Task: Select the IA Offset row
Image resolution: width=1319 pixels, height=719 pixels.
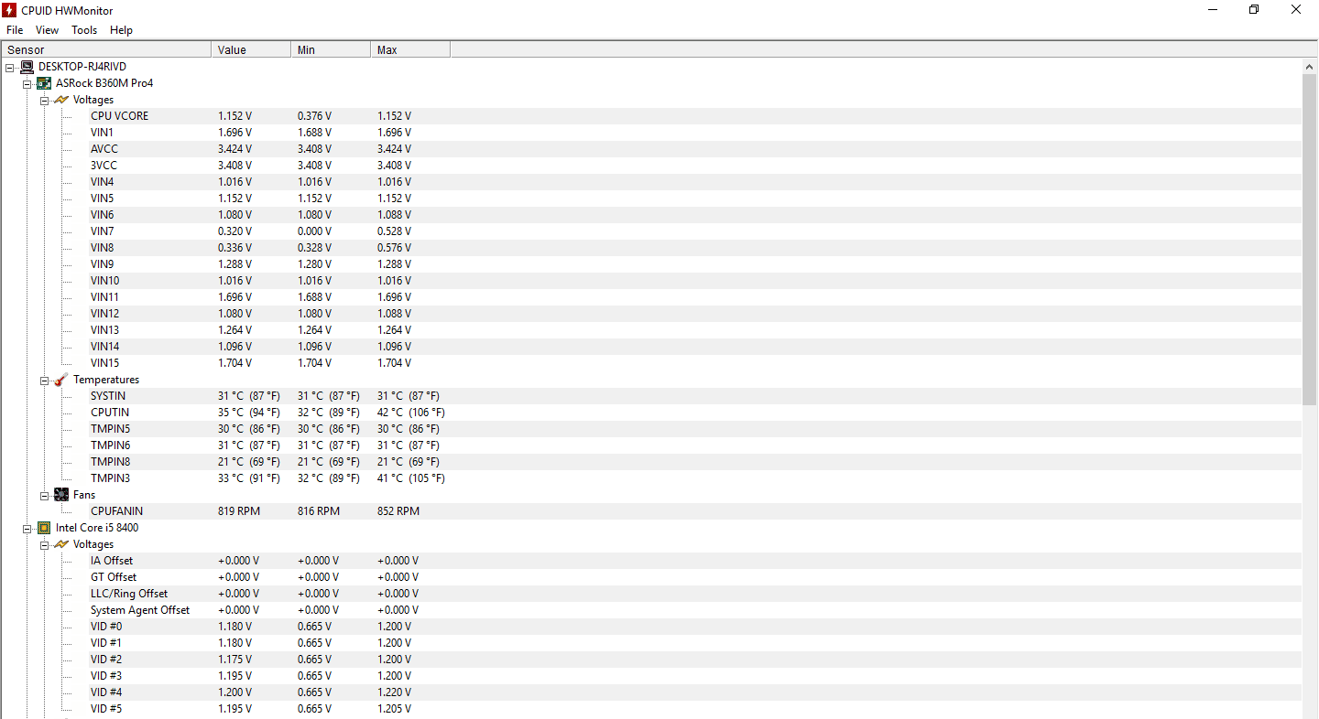Action: pyautogui.click(x=694, y=561)
